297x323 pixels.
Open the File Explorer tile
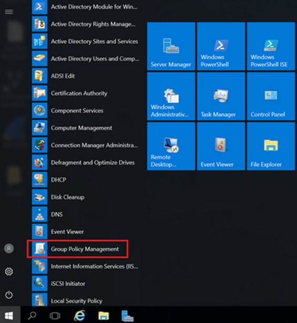[x=271, y=146]
